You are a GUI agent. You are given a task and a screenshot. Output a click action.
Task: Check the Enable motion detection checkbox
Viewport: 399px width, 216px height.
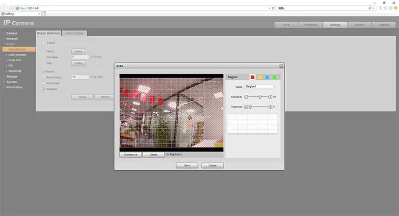point(44,43)
